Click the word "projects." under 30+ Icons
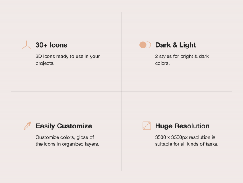 [x=45, y=63]
